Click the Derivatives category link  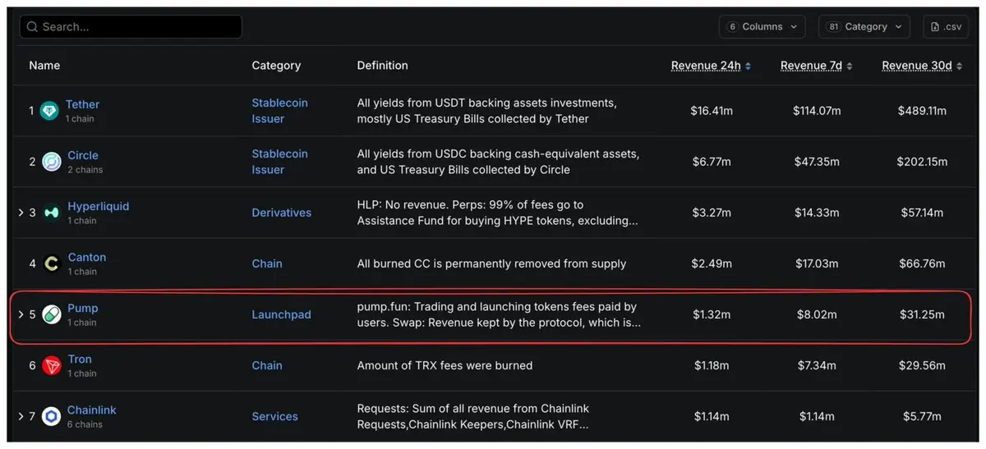[x=281, y=213]
